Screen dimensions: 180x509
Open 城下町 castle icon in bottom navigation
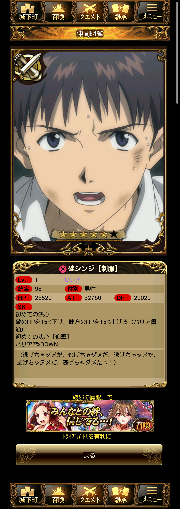[28, 495]
